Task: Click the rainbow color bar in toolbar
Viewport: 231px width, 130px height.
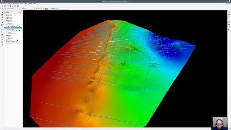Action: click(47, 9)
